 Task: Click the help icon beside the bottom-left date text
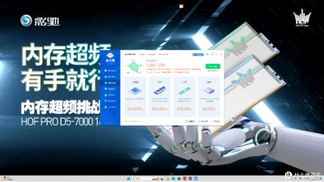[140, 121]
